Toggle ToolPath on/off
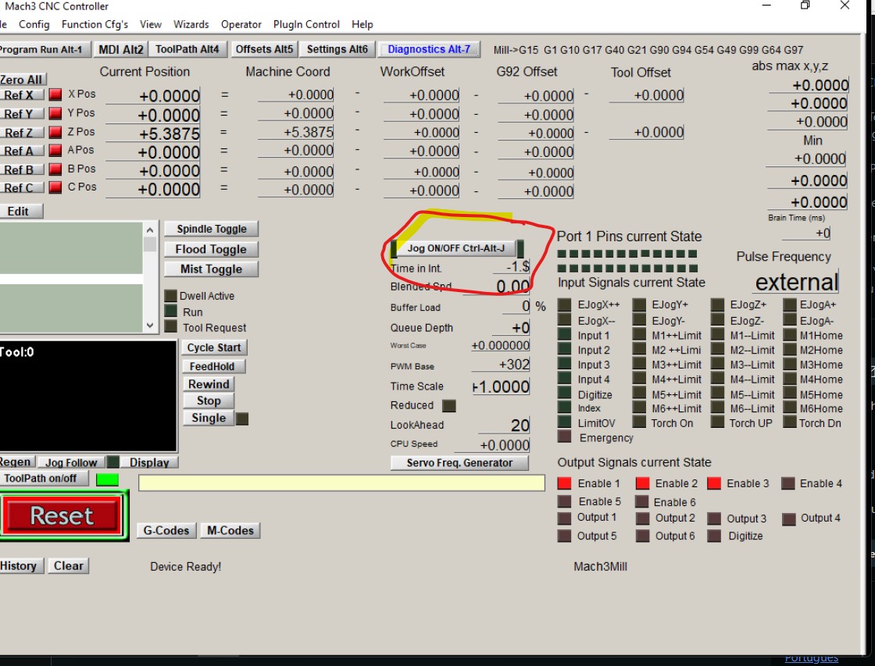875x666 pixels. pos(44,479)
